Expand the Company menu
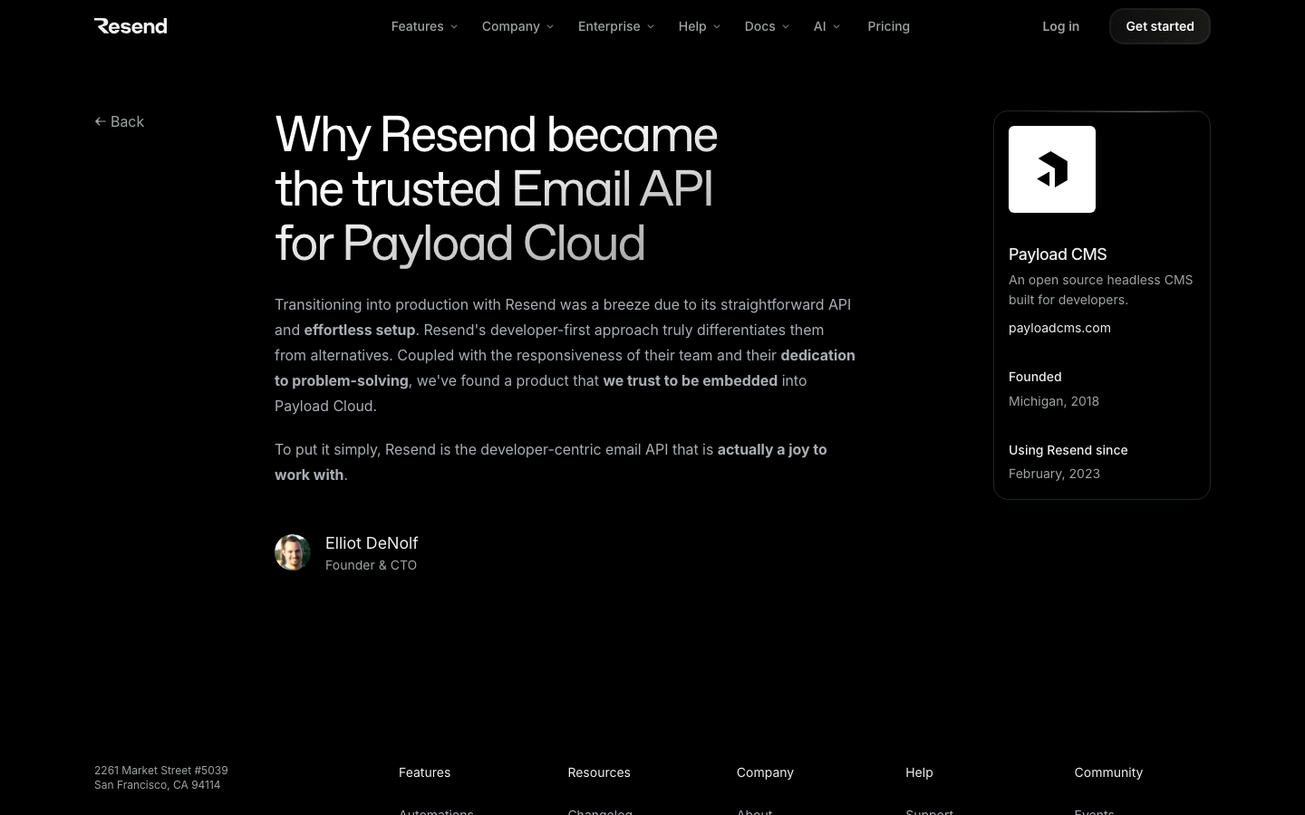Screen dimensions: 1305x815 point(517,26)
